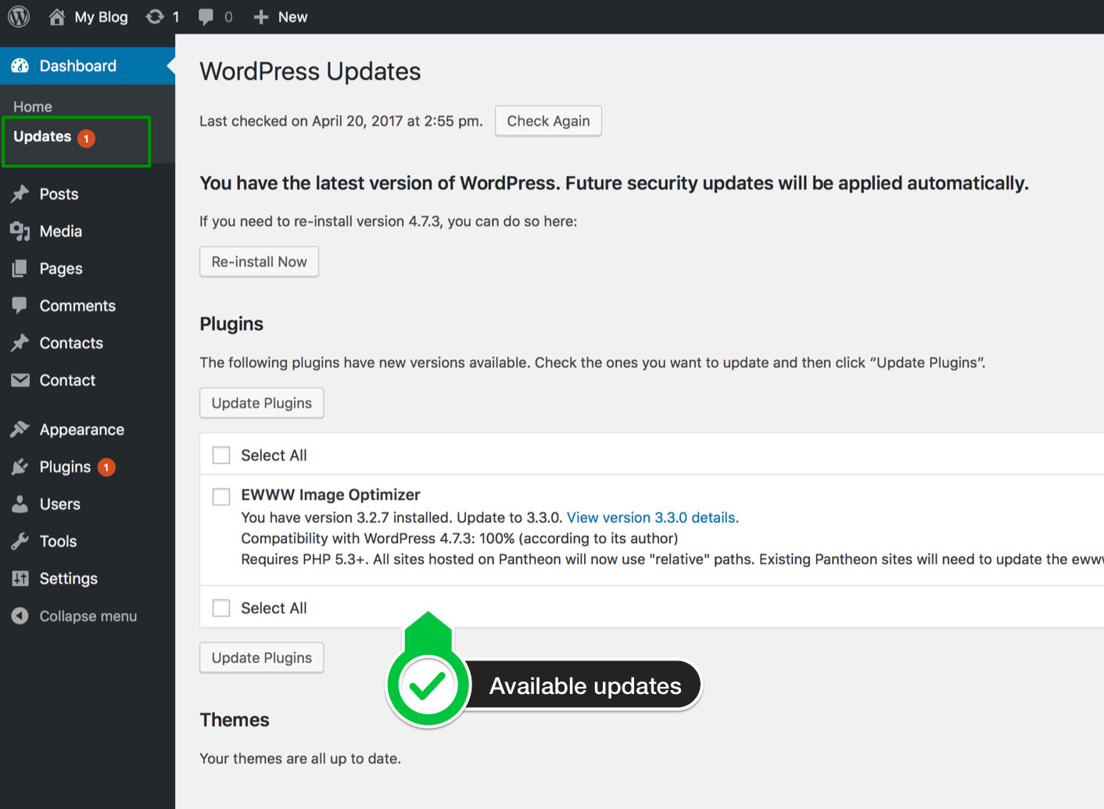Click the EWWW Image Optimizer plugin name

click(331, 494)
